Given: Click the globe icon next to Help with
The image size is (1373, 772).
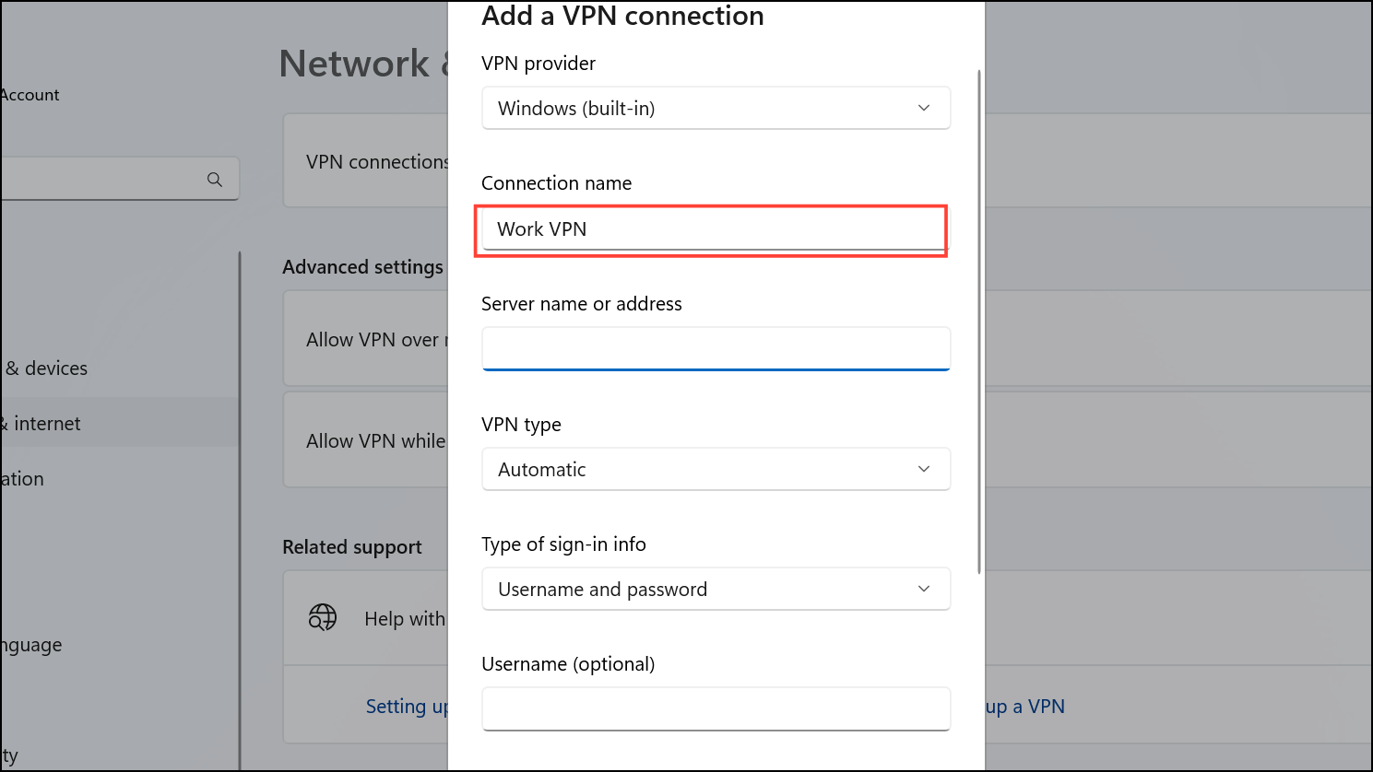Looking at the screenshot, I should [x=321, y=618].
